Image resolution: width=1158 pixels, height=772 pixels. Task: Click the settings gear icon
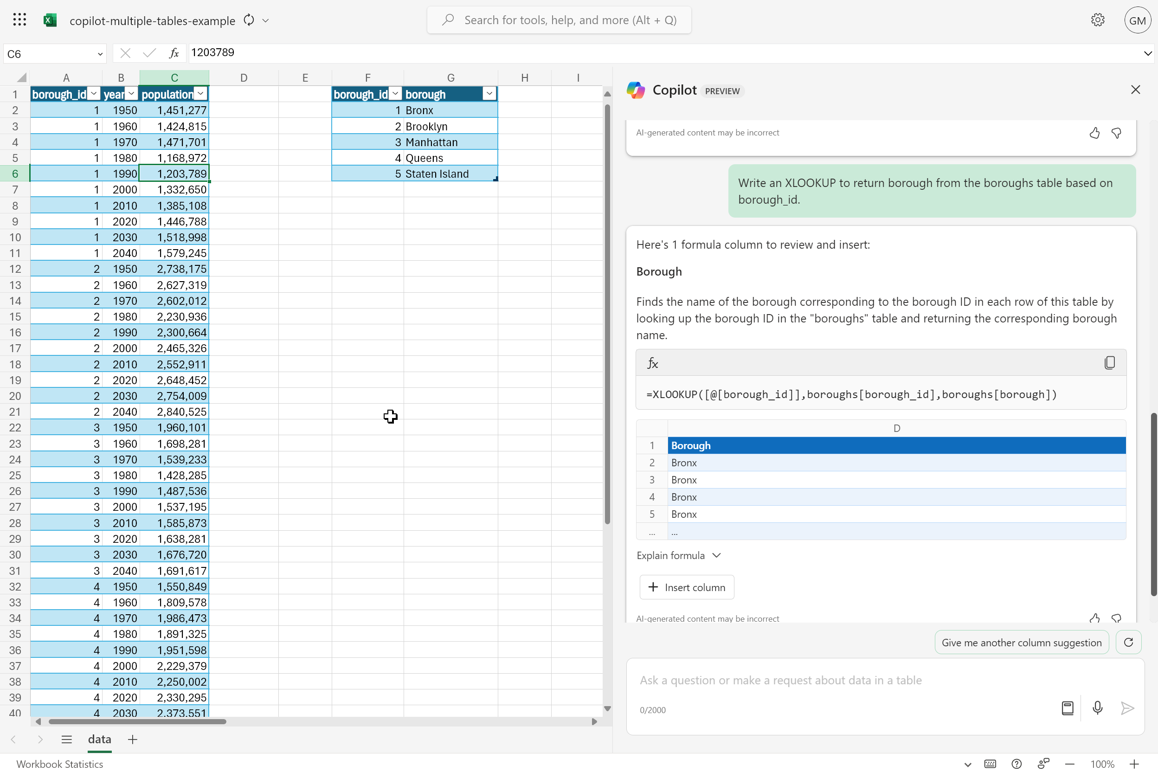[1097, 19]
